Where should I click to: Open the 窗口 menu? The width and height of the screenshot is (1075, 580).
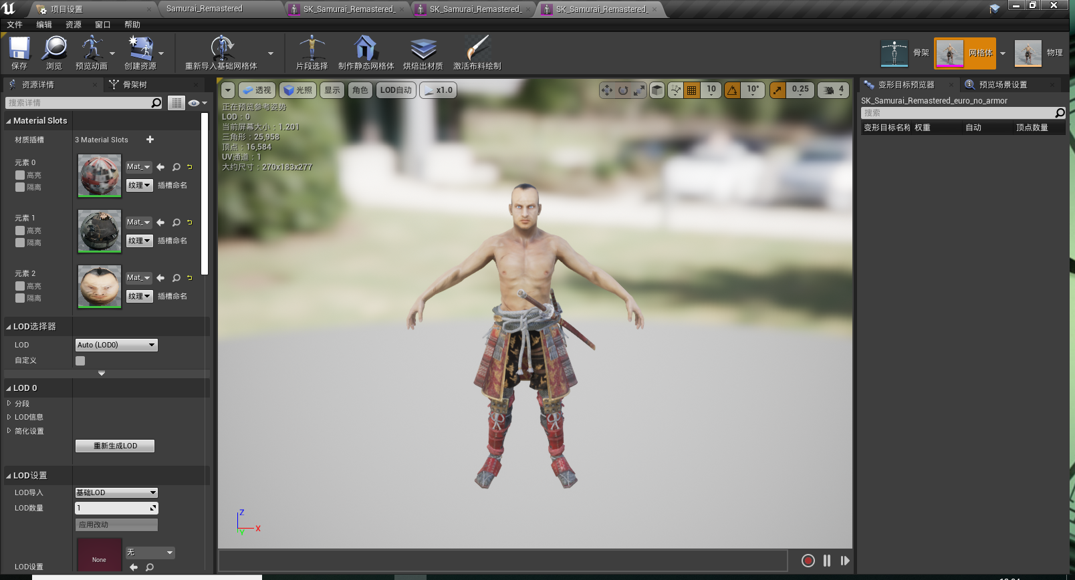[102, 25]
